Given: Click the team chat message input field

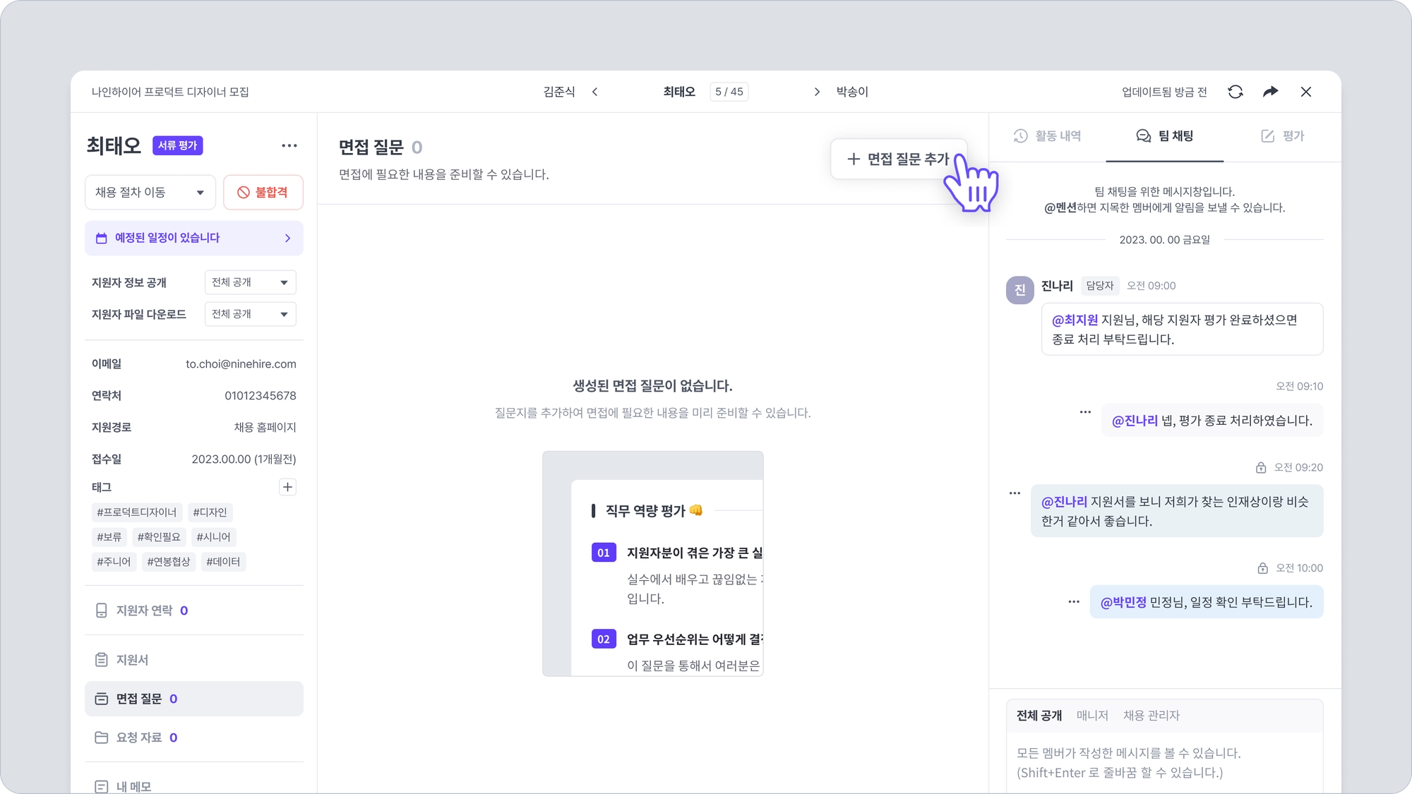Looking at the screenshot, I should [1164, 762].
